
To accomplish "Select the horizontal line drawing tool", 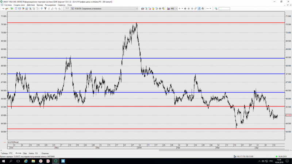I will point(207,8).
